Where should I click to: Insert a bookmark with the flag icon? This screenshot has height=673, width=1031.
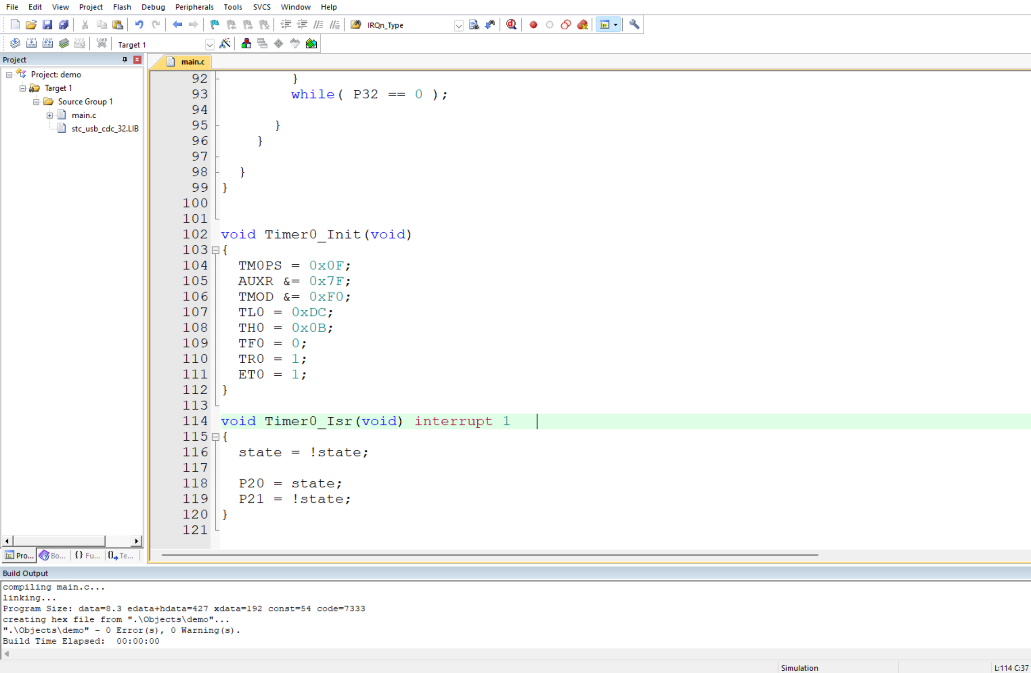point(215,25)
